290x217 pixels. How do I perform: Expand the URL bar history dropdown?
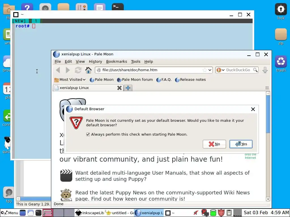[x=210, y=70]
